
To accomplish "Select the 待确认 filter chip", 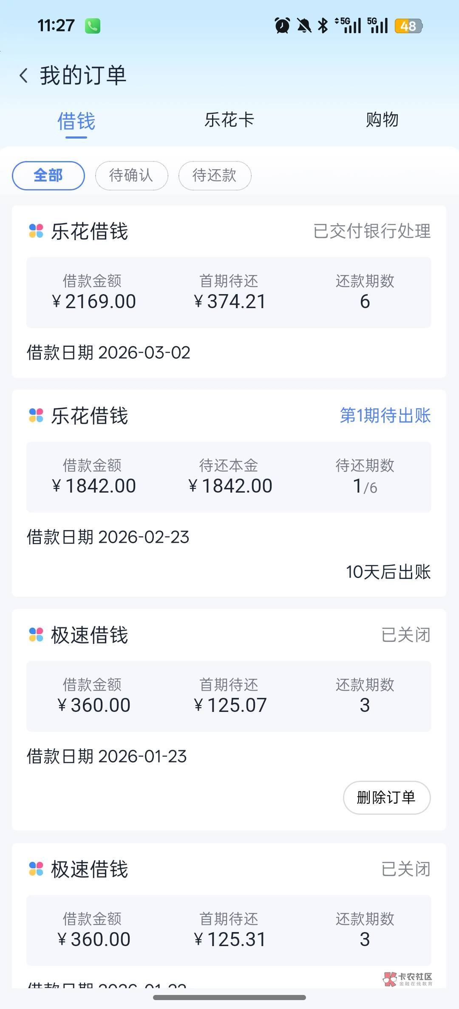I will pos(131,176).
